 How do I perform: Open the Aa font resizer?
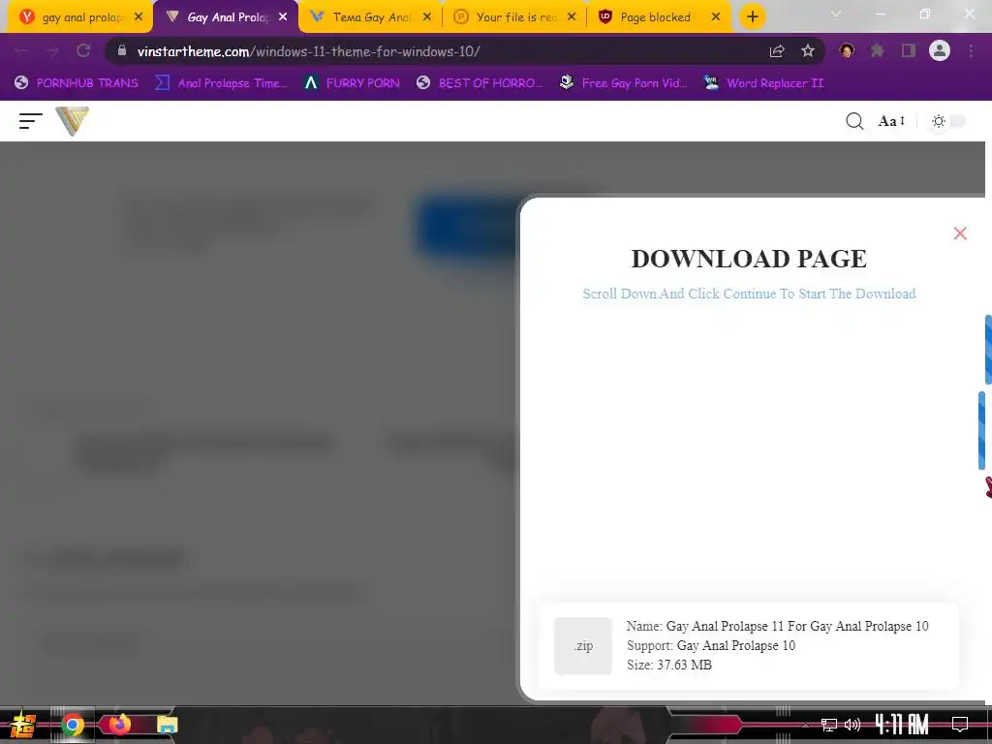pyautogui.click(x=891, y=121)
